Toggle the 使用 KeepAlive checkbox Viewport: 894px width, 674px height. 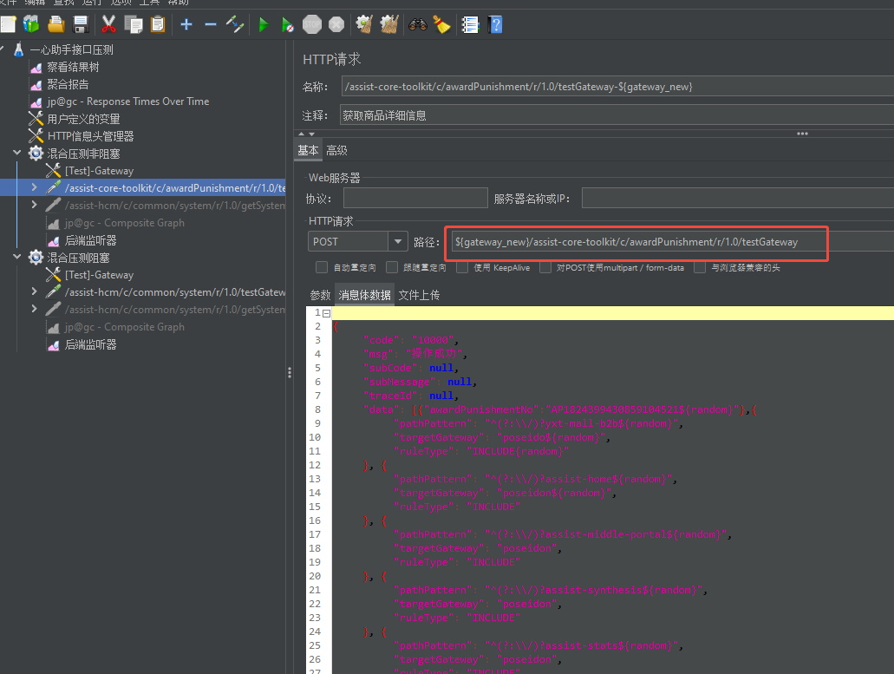462,268
